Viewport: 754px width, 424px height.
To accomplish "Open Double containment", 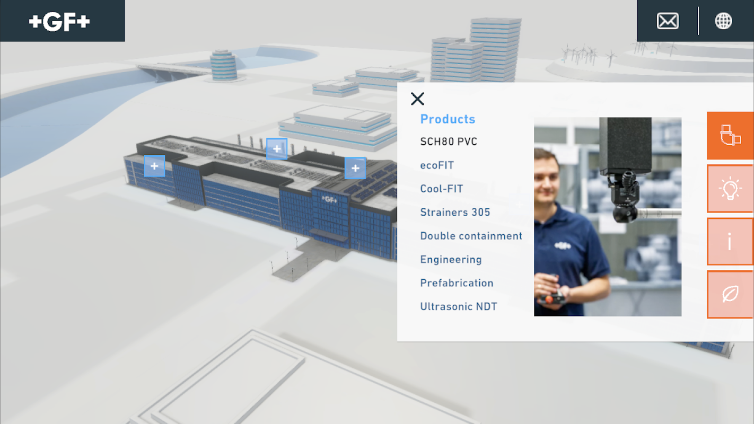I will (x=471, y=236).
